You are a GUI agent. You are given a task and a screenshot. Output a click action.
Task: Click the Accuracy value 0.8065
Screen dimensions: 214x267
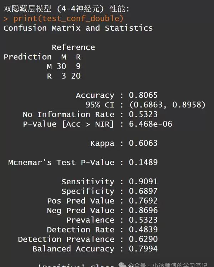(x=143, y=95)
